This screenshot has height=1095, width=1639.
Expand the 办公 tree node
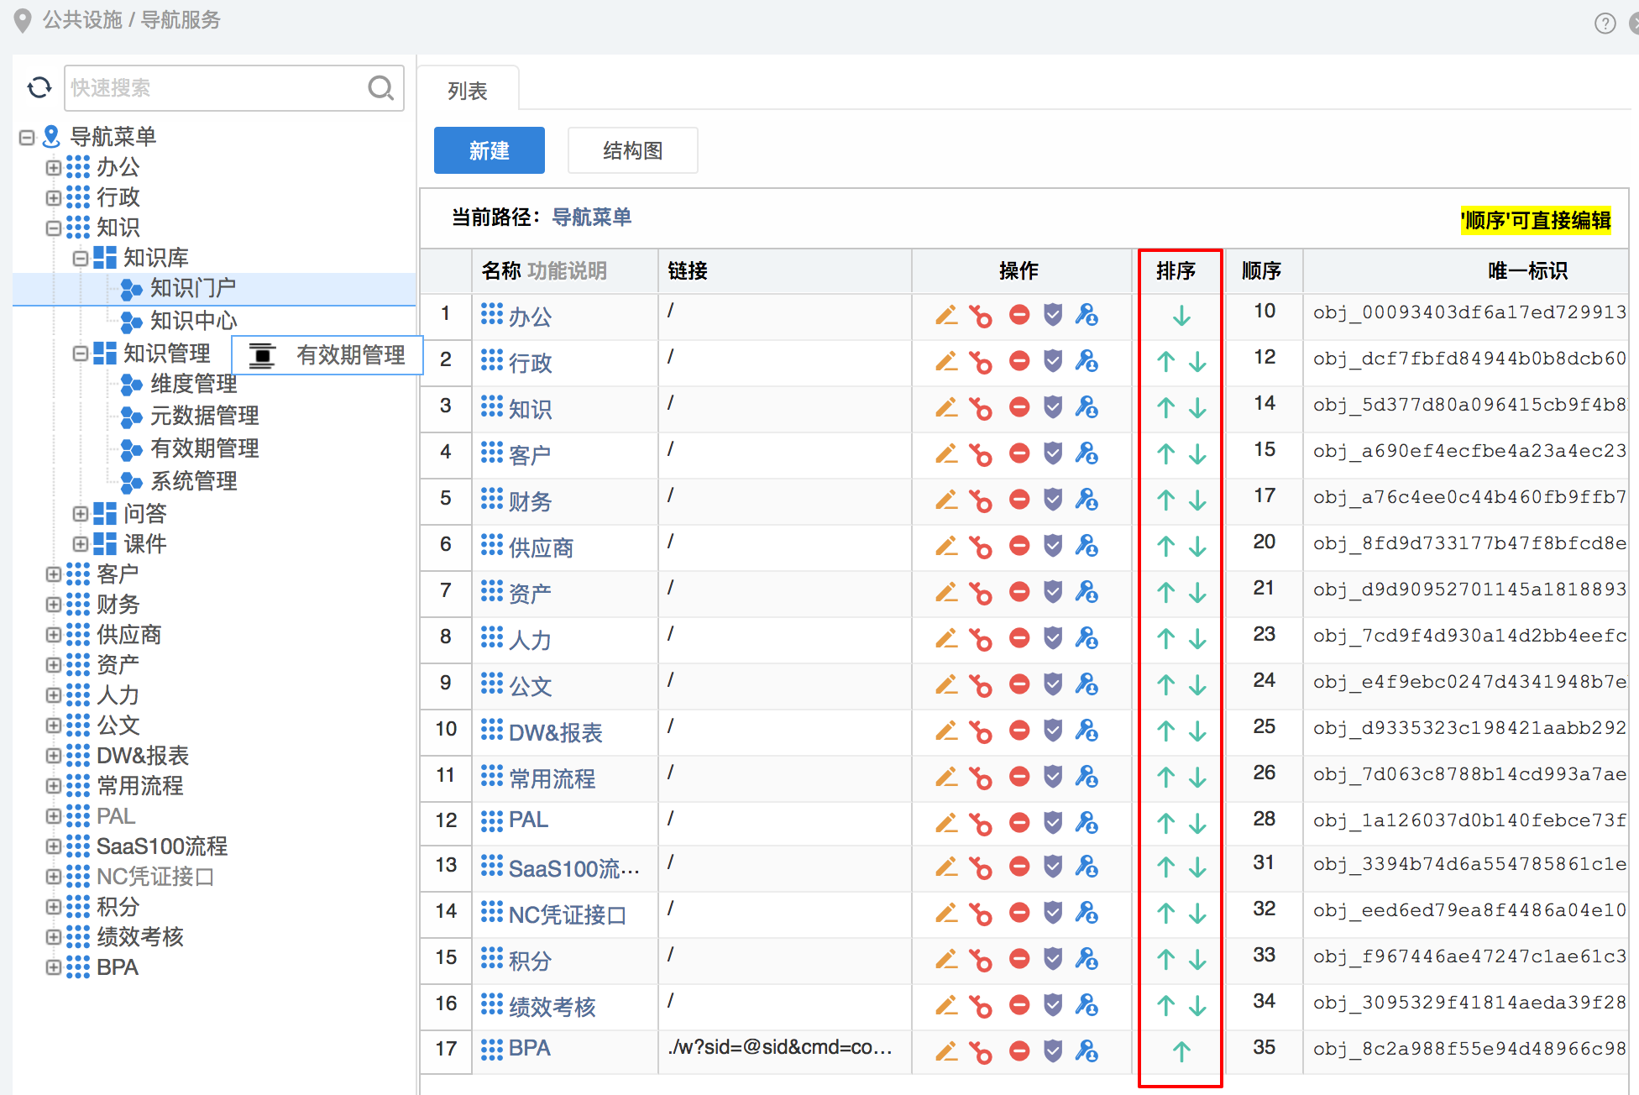coord(53,167)
